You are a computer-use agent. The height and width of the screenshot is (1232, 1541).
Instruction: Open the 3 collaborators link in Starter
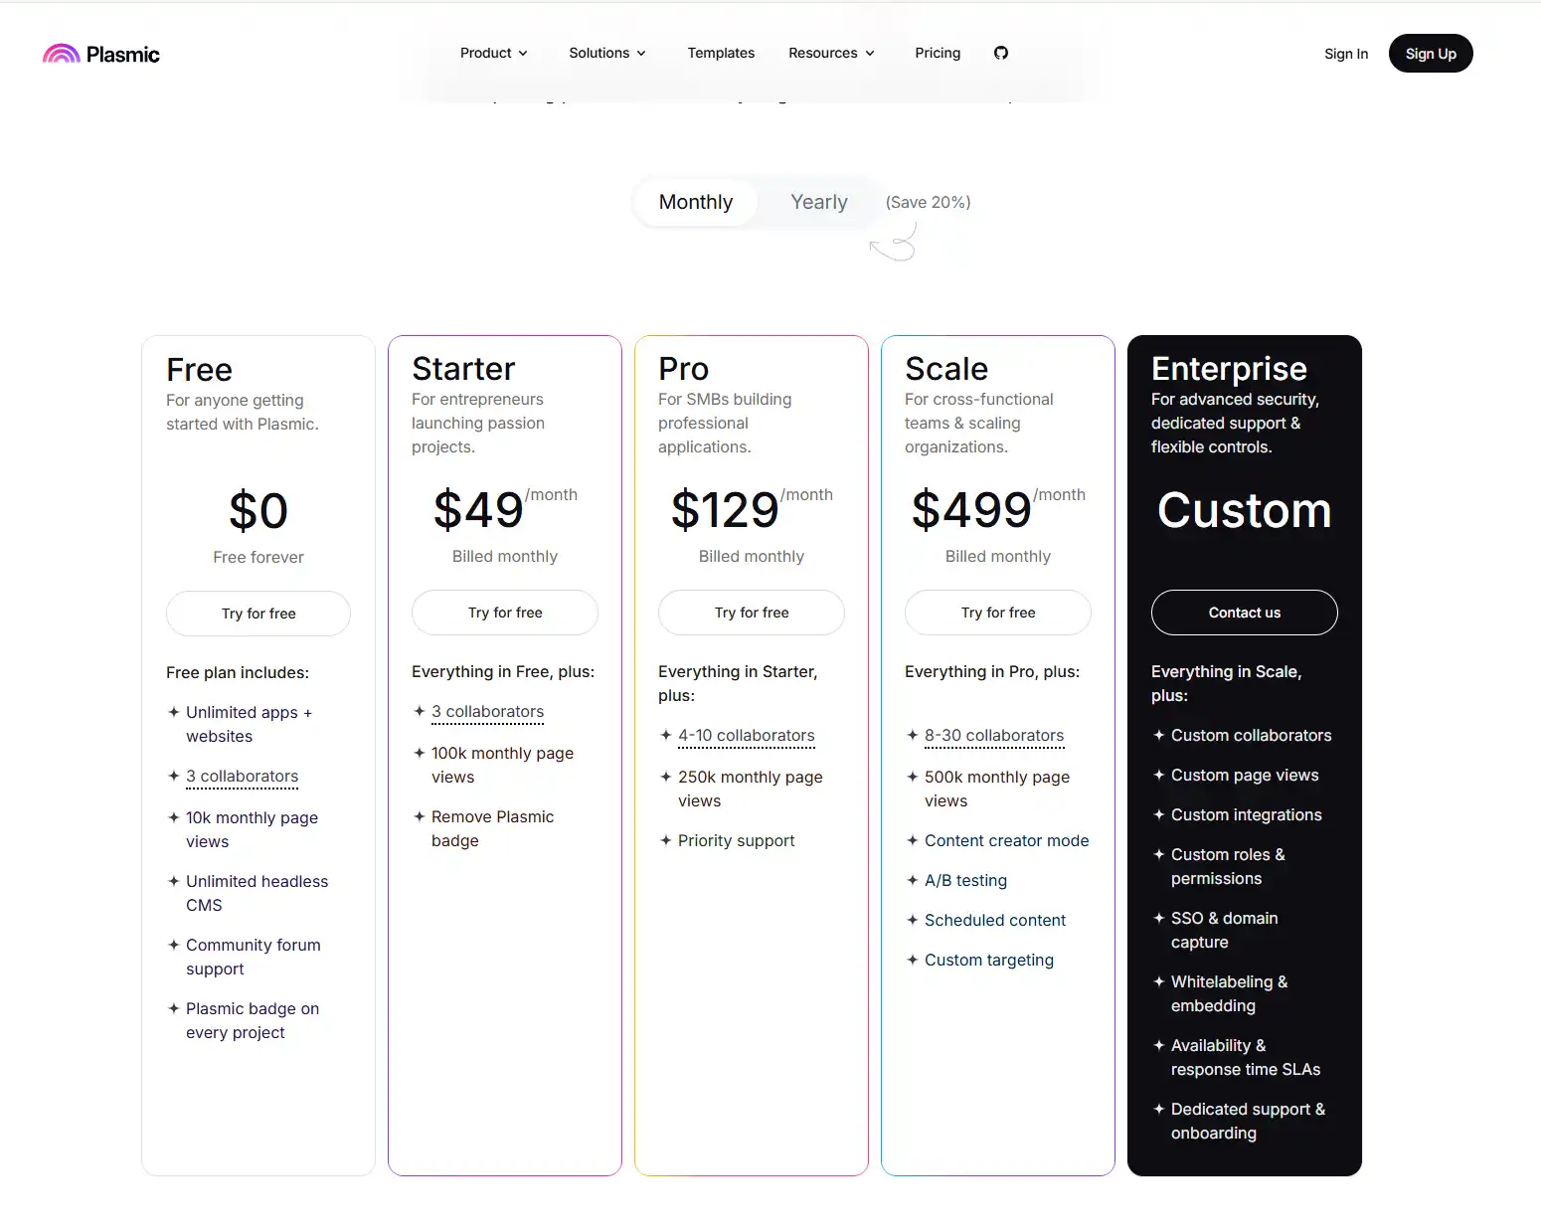(x=487, y=711)
